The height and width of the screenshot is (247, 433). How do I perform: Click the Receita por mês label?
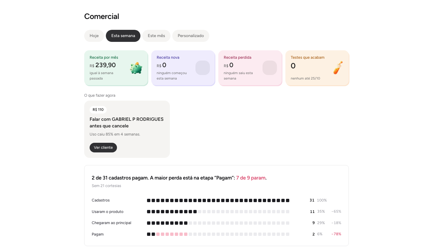coord(104,57)
